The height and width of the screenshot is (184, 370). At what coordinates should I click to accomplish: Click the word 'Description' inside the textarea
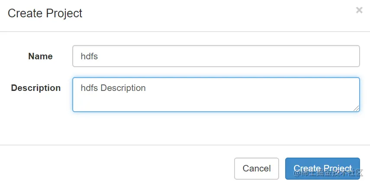pyautogui.click(x=123, y=88)
